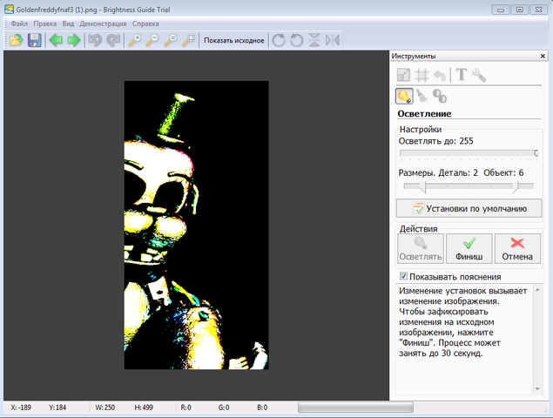Flip image vertically

click(314, 40)
